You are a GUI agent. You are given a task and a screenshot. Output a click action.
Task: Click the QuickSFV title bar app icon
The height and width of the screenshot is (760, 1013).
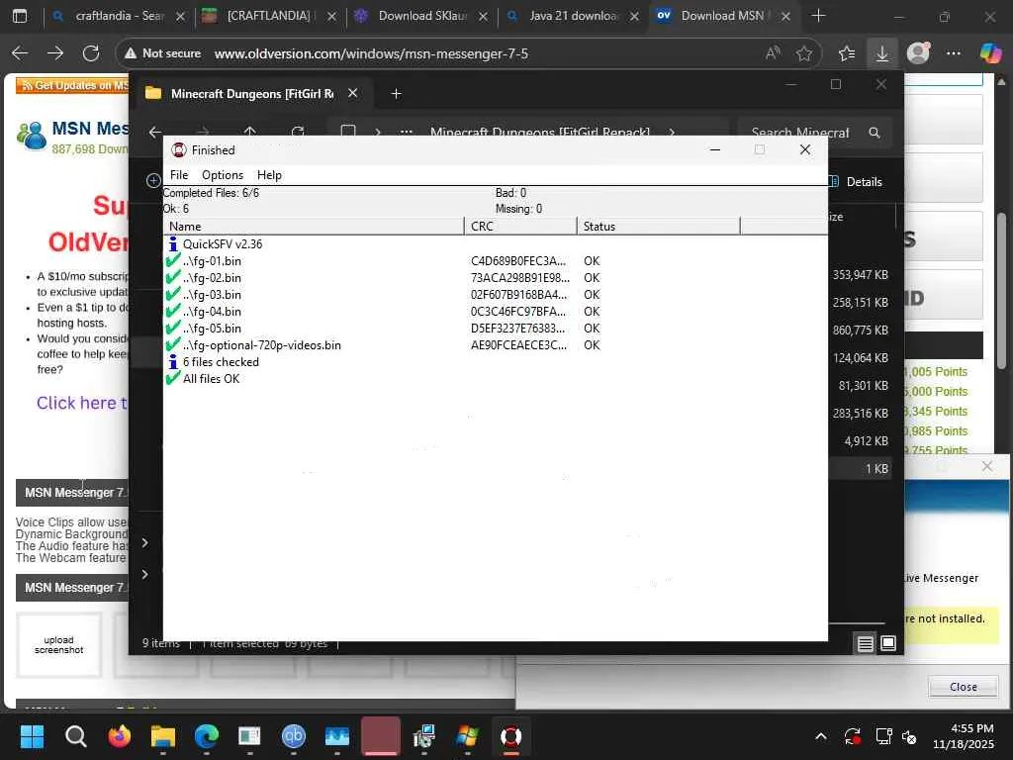[x=178, y=150]
